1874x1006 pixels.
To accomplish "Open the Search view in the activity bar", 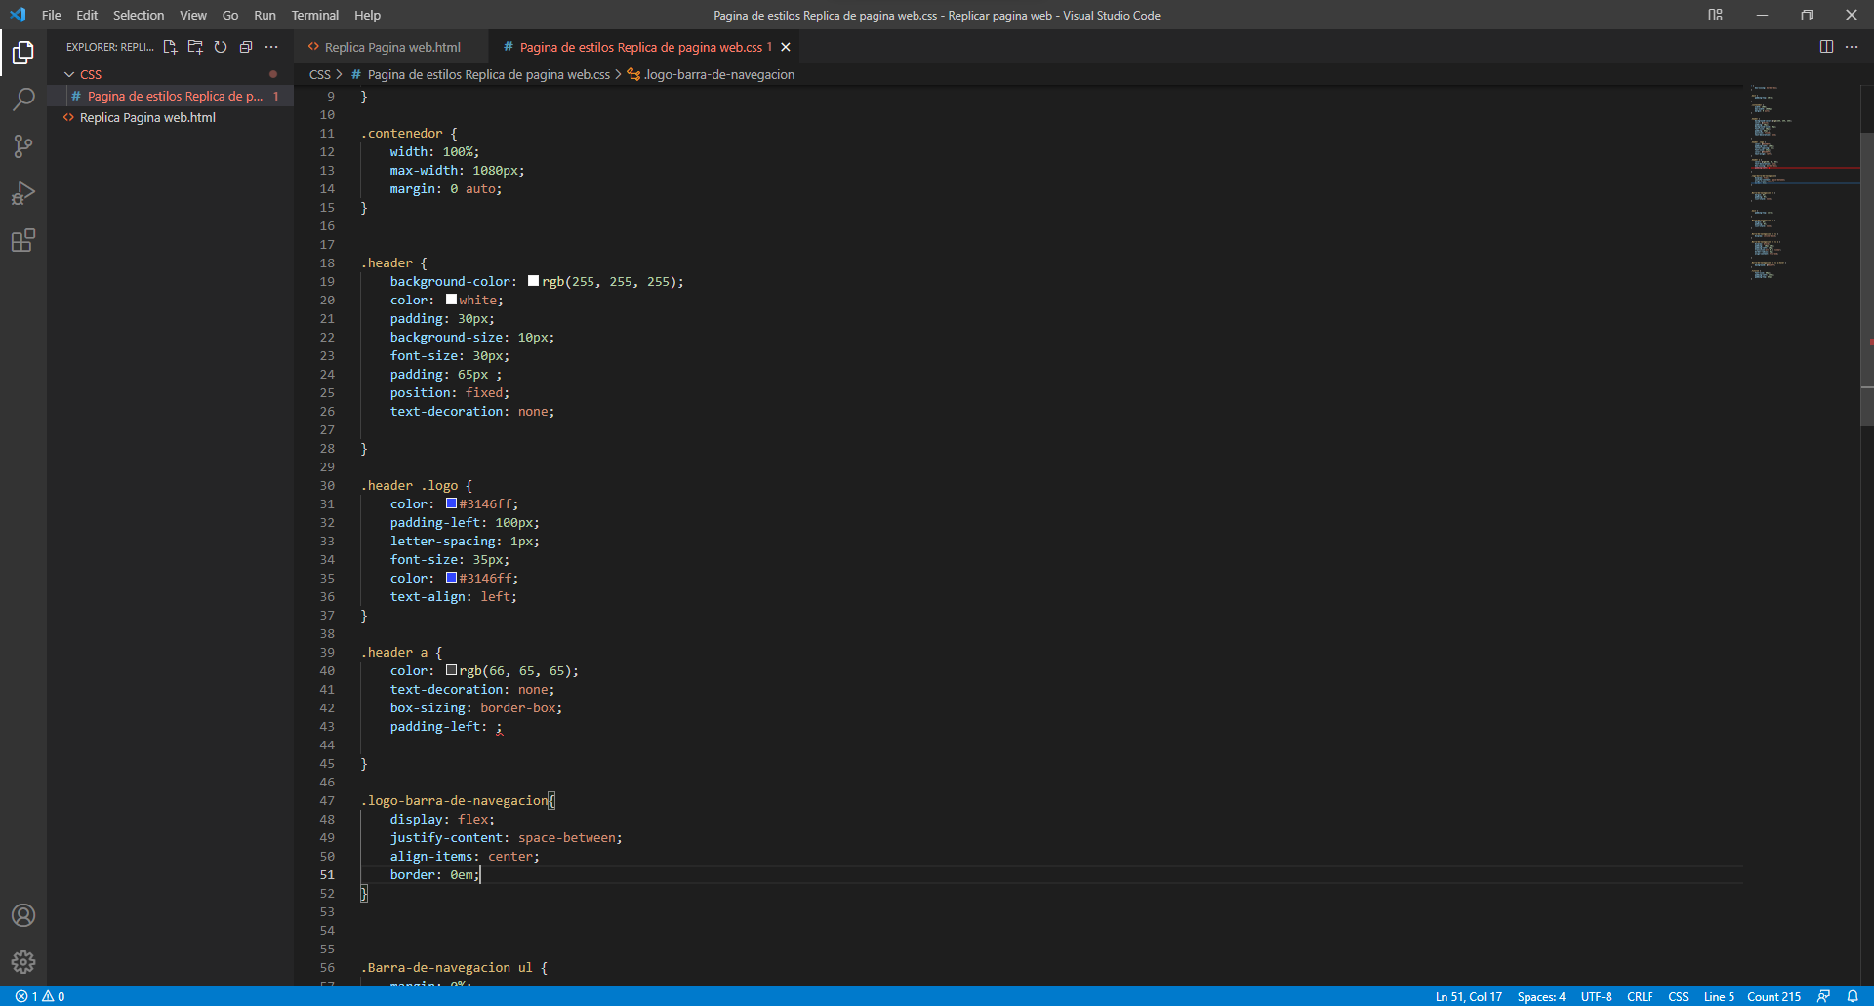I will click(23, 99).
